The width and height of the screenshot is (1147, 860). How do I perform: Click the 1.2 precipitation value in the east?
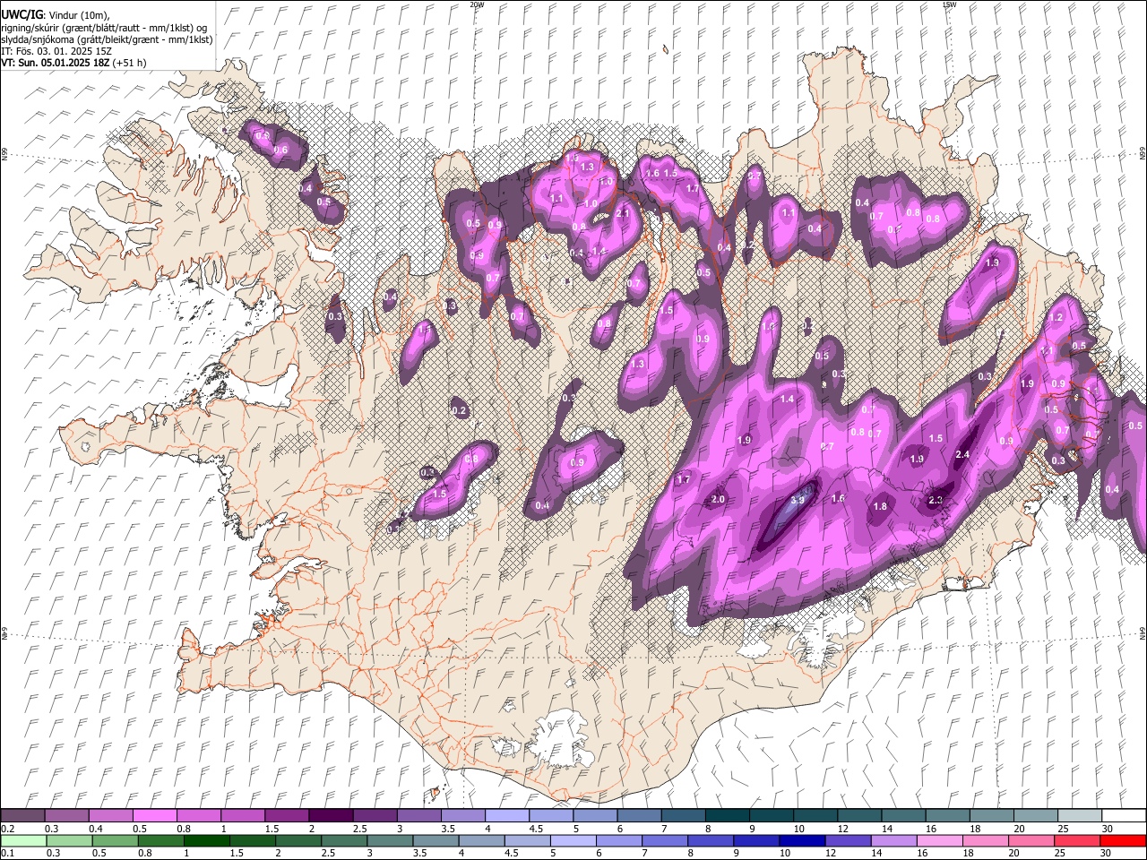pos(1056,317)
